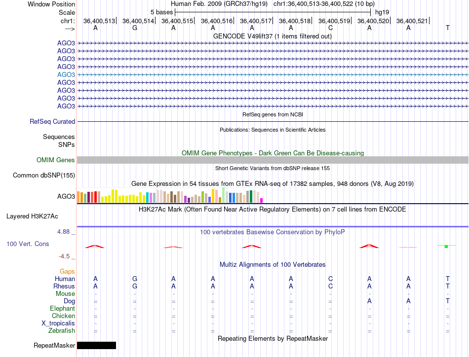Click the ---> strand direction arrow
469x357 pixels.
(x=70, y=29)
